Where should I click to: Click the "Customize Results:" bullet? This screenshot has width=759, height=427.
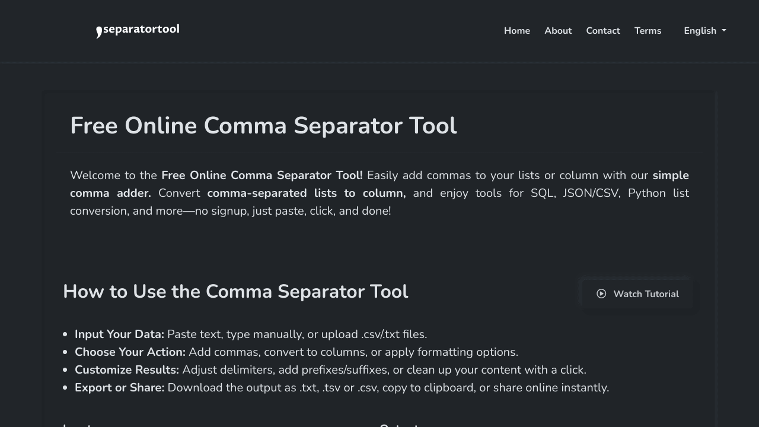click(x=127, y=370)
